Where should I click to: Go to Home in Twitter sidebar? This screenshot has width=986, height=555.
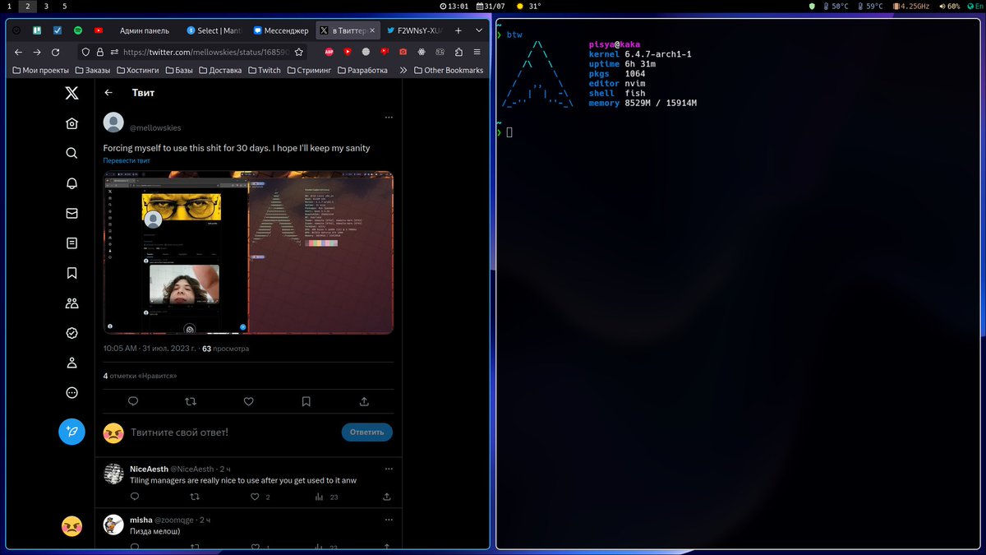click(x=71, y=123)
